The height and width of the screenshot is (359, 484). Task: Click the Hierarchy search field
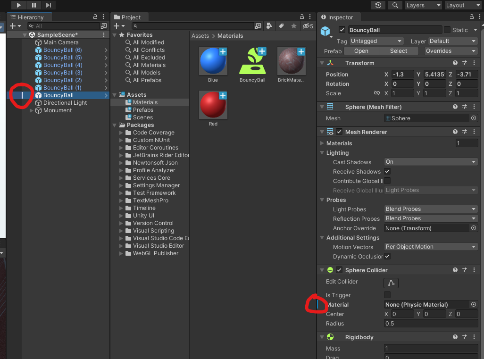click(63, 26)
